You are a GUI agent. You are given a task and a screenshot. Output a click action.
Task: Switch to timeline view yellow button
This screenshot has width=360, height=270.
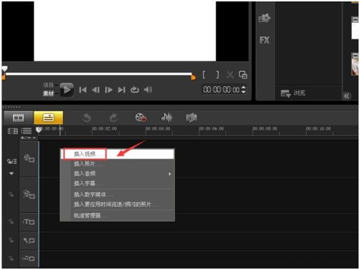coord(49,118)
